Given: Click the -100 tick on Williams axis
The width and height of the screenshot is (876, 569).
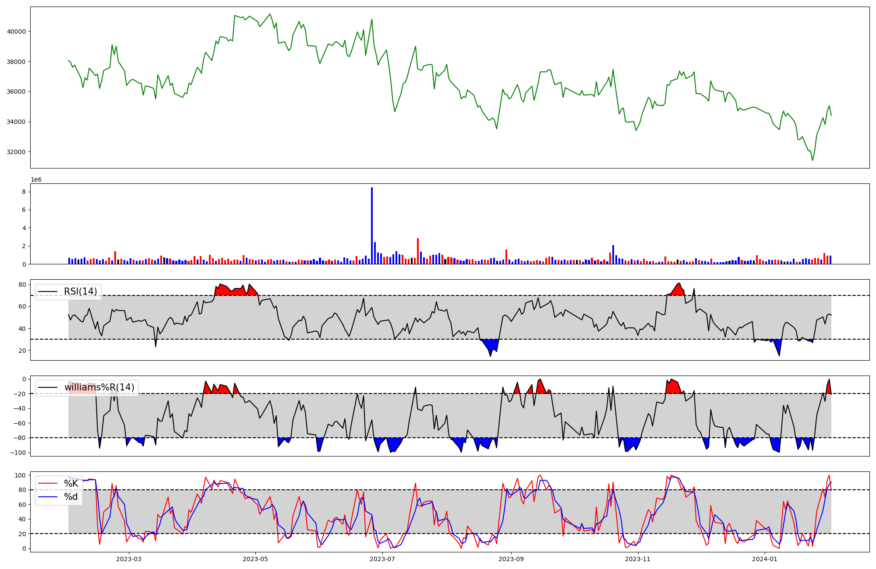Looking at the screenshot, I should (18, 453).
